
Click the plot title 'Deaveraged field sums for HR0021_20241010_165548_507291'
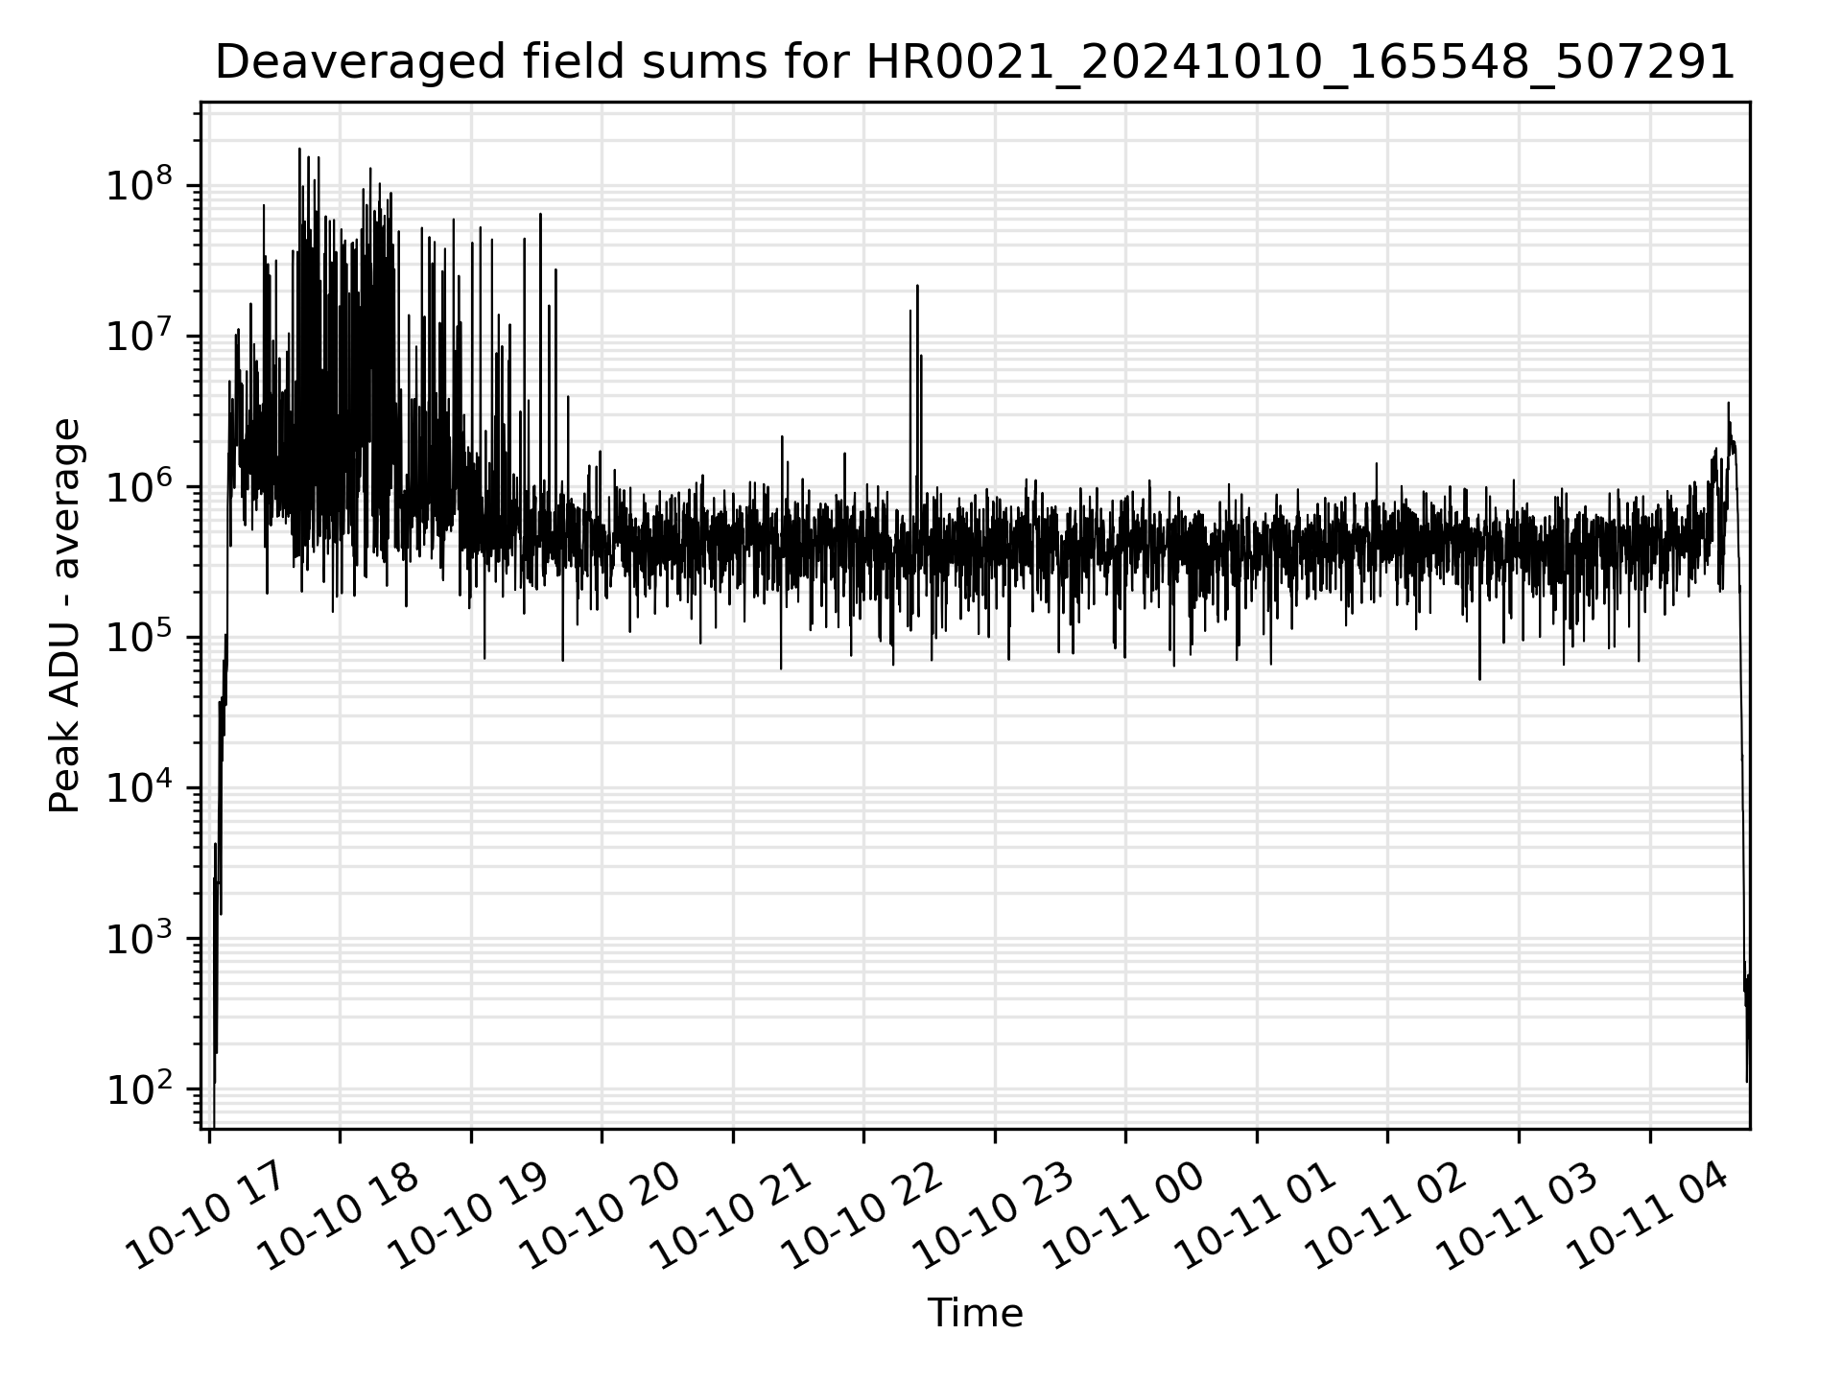(975, 63)
